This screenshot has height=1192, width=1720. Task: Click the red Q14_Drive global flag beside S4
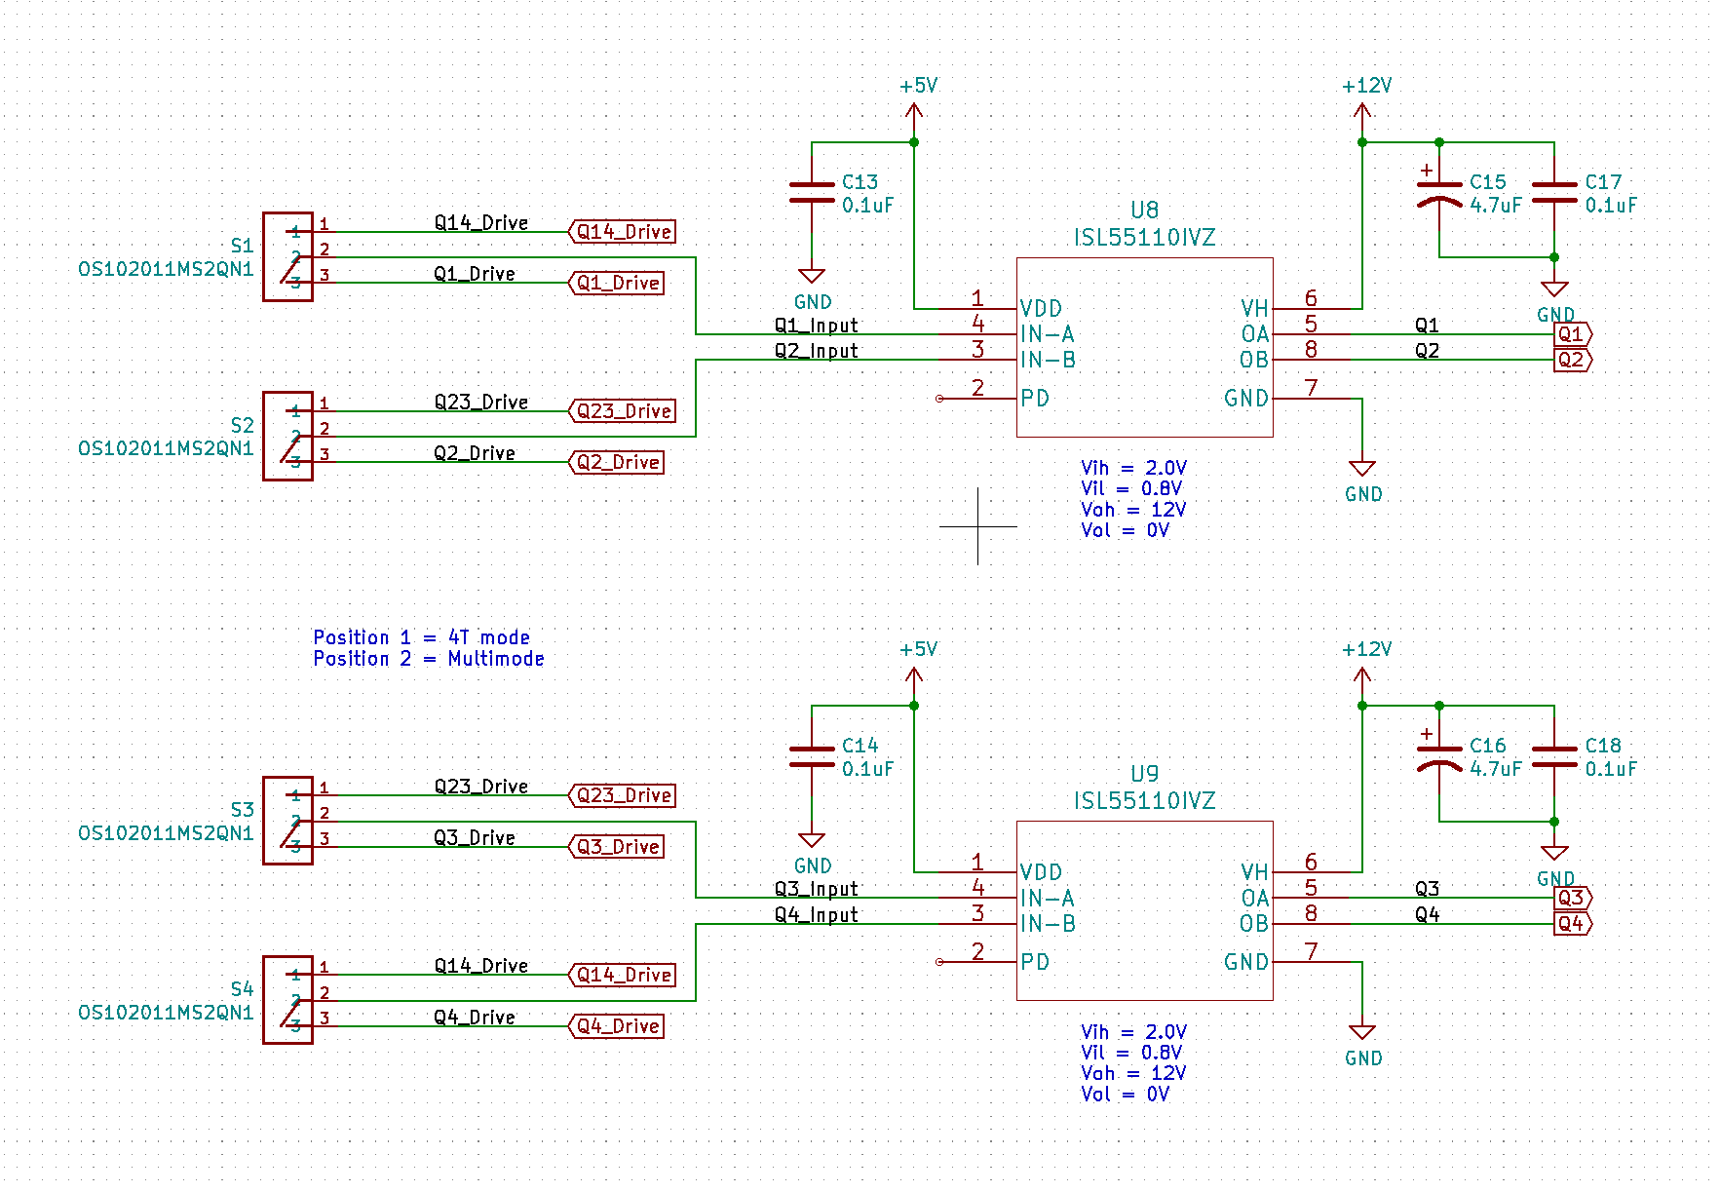pos(622,975)
